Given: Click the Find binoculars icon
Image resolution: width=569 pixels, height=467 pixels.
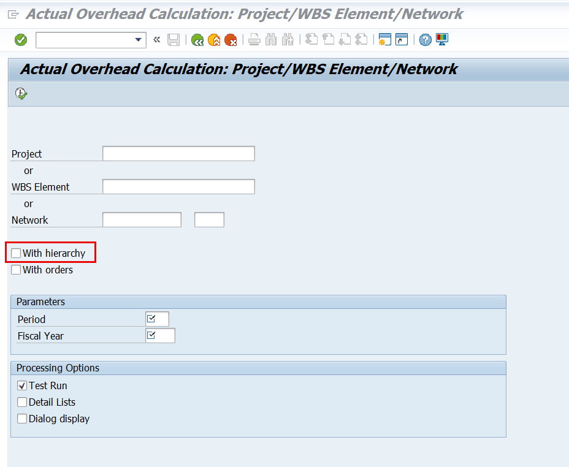Looking at the screenshot, I should click(x=271, y=39).
